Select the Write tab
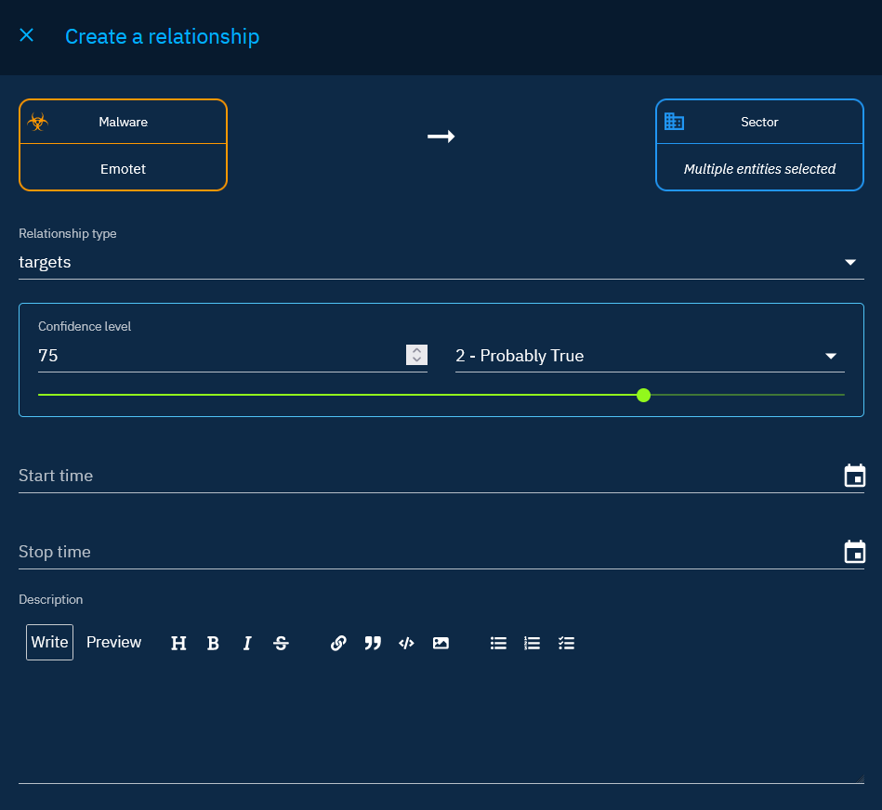This screenshot has width=882, height=810. tap(49, 642)
